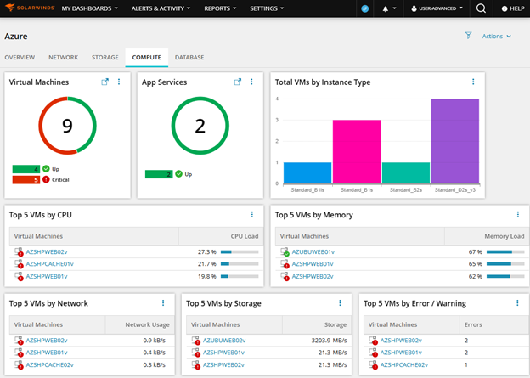This screenshot has width=530, height=378.
Task: Expand the Actions dropdown
Action: pos(496,37)
